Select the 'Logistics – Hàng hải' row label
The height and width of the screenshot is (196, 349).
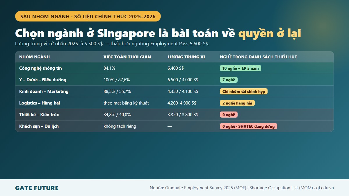[x=40, y=103]
